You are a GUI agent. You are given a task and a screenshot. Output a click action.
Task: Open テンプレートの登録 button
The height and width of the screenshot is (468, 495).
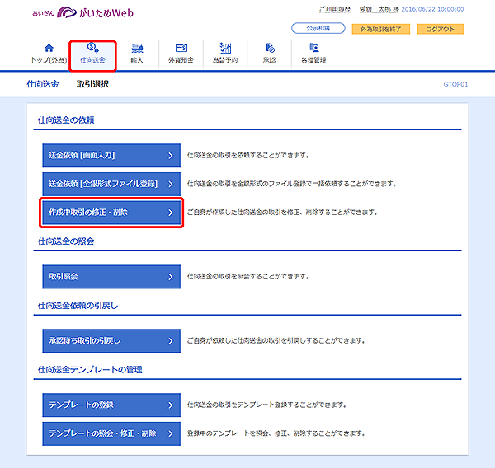coord(111,405)
